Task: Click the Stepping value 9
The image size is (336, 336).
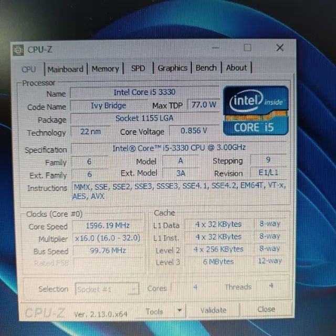Action: coord(268,160)
